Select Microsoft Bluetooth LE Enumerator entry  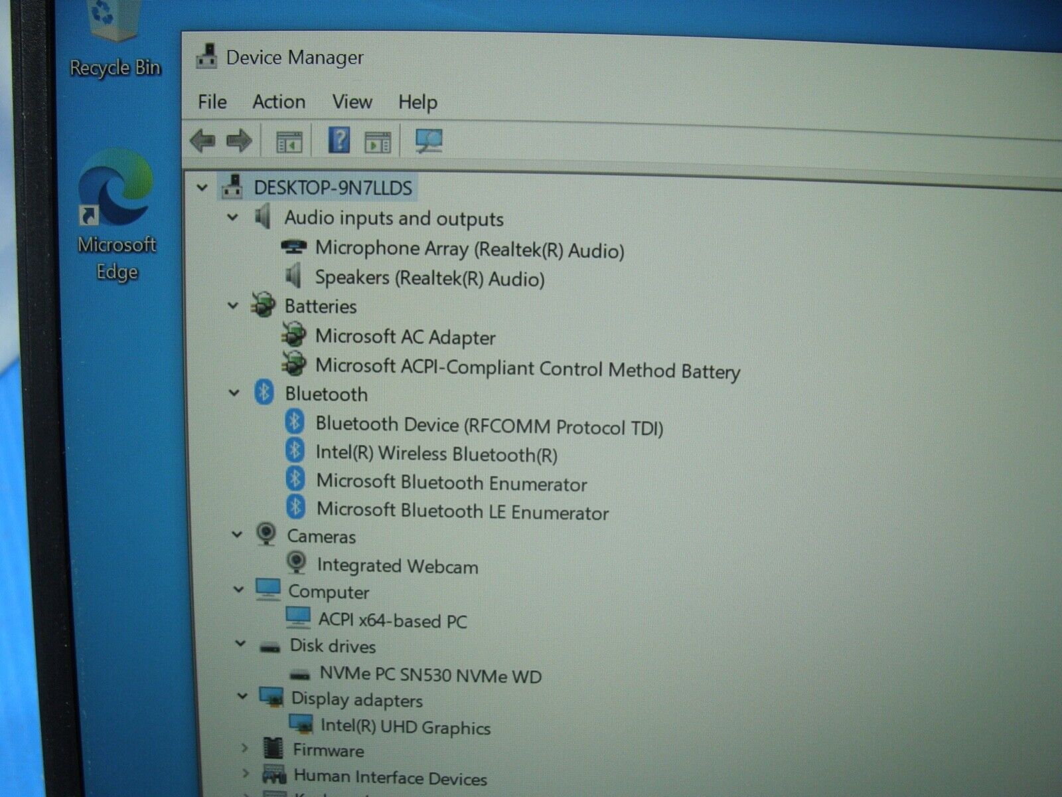tap(463, 511)
